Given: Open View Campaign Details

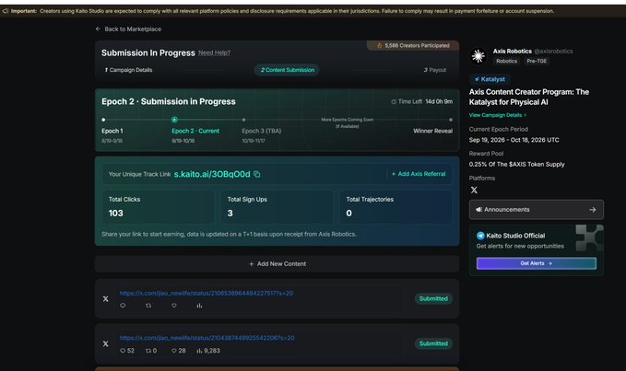Looking at the screenshot, I should pyautogui.click(x=498, y=115).
